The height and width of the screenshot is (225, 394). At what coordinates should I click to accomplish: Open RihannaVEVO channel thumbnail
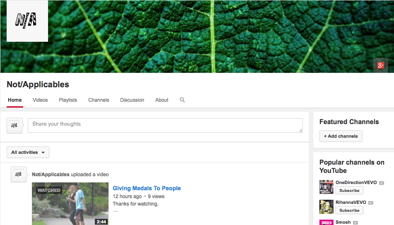click(326, 207)
